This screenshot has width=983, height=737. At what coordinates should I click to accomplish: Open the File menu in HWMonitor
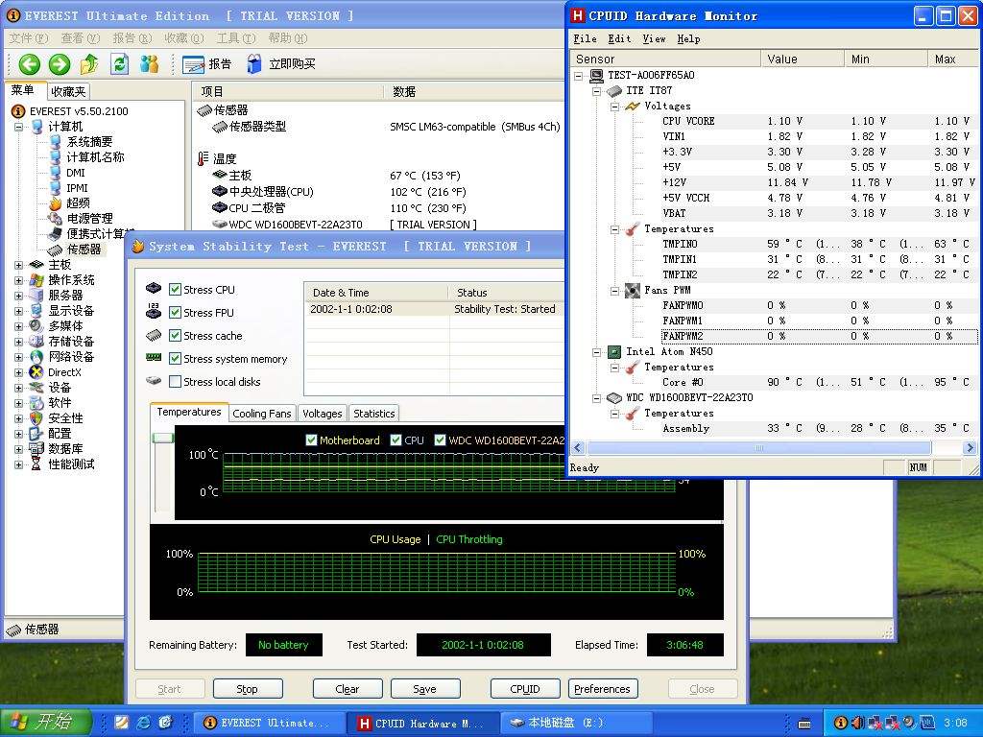pos(585,38)
